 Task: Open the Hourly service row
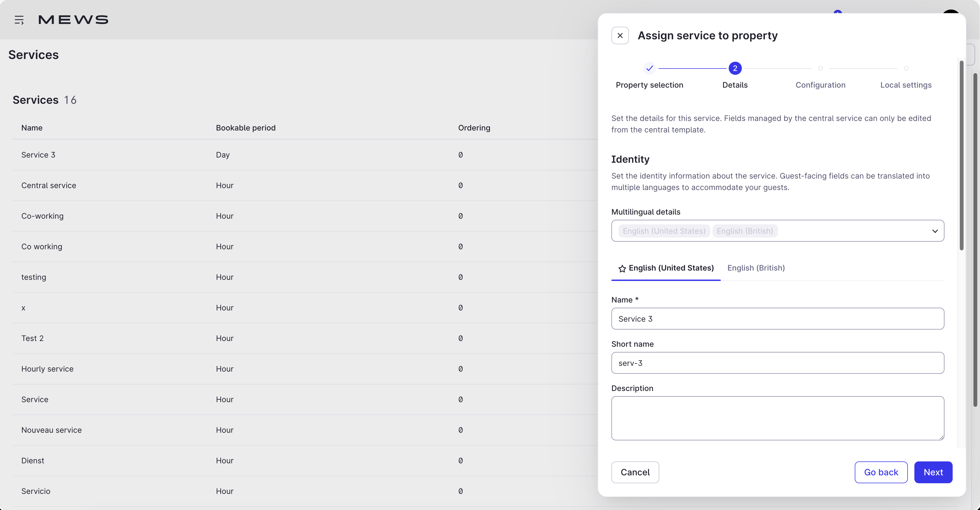tap(305, 369)
